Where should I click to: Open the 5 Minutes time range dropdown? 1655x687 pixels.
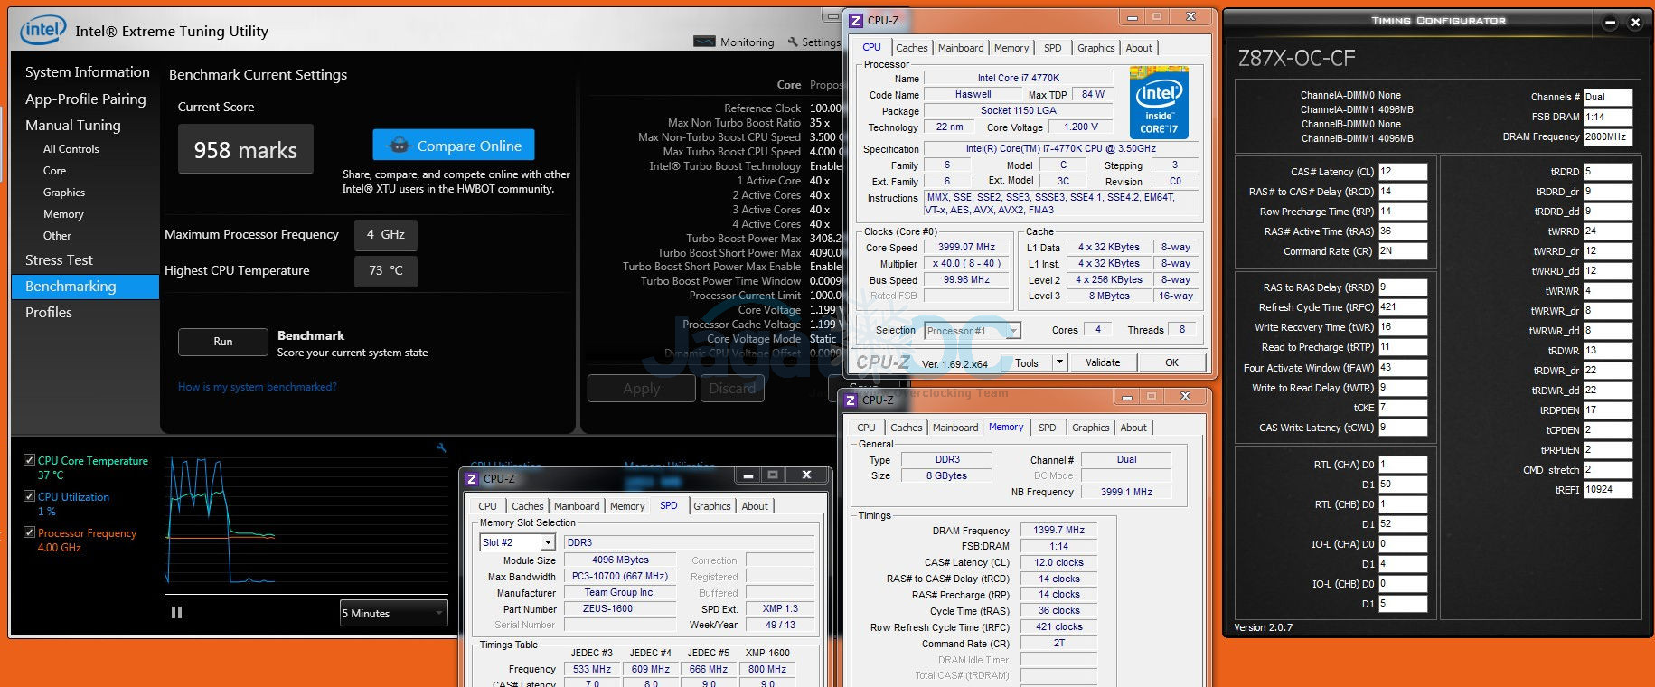coord(393,613)
